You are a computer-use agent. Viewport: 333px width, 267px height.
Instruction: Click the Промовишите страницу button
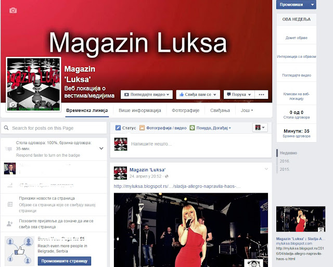(65, 261)
